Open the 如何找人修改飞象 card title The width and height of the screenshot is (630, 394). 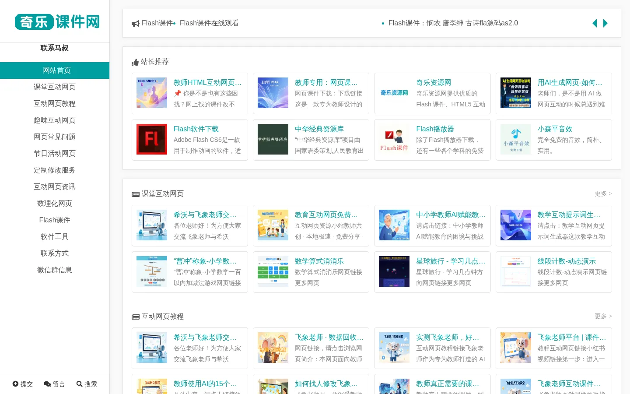click(326, 384)
